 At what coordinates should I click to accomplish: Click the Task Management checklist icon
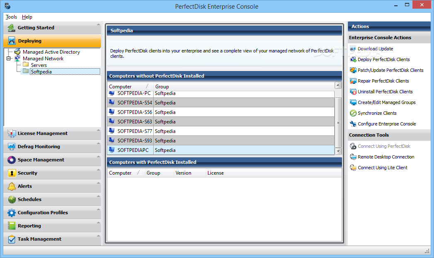click(12, 239)
